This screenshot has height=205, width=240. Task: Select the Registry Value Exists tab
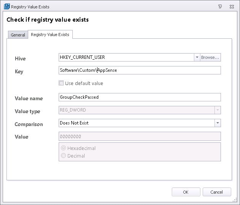pos(50,35)
